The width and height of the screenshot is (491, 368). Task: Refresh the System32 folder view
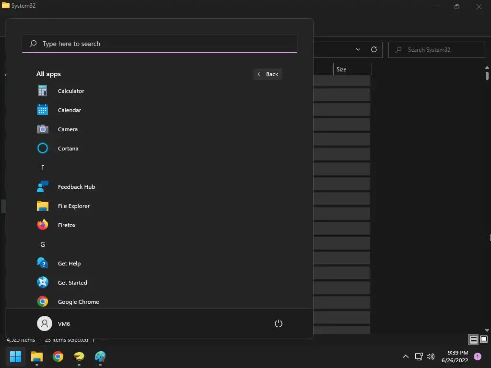tap(374, 49)
